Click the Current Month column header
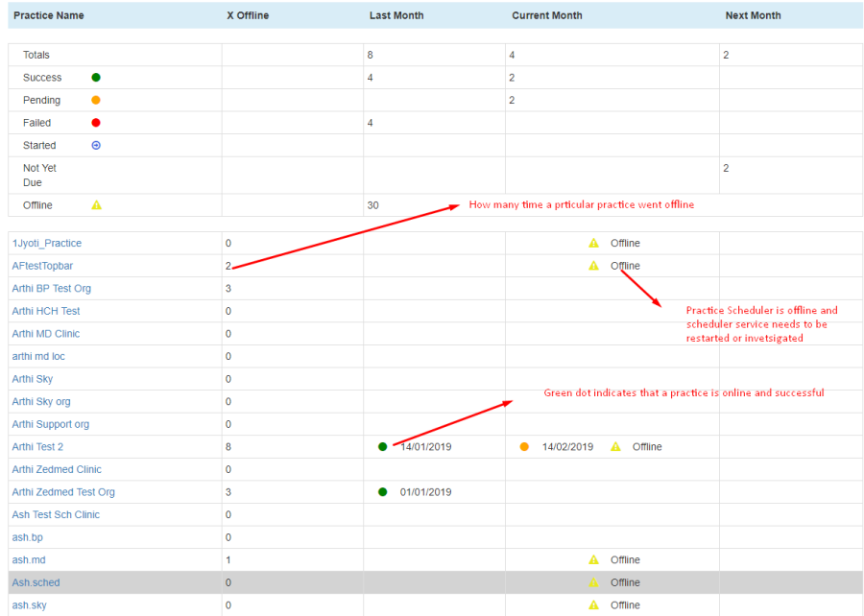Image resolution: width=864 pixels, height=616 pixels. (x=547, y=15)
